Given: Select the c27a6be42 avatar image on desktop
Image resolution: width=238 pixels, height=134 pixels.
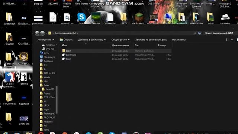Looking at the screenshot, I should (24, 58).
